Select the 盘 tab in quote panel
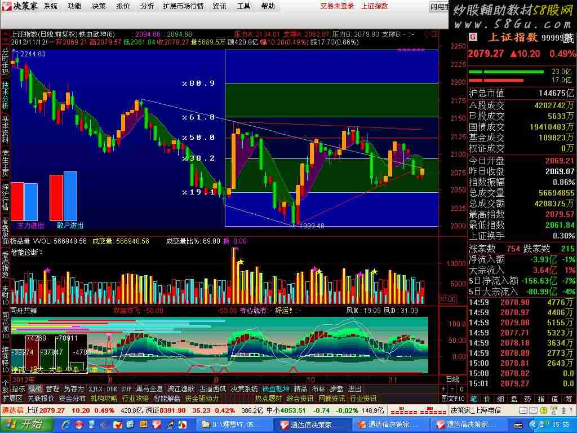577x433 pixels. [514, 399]
